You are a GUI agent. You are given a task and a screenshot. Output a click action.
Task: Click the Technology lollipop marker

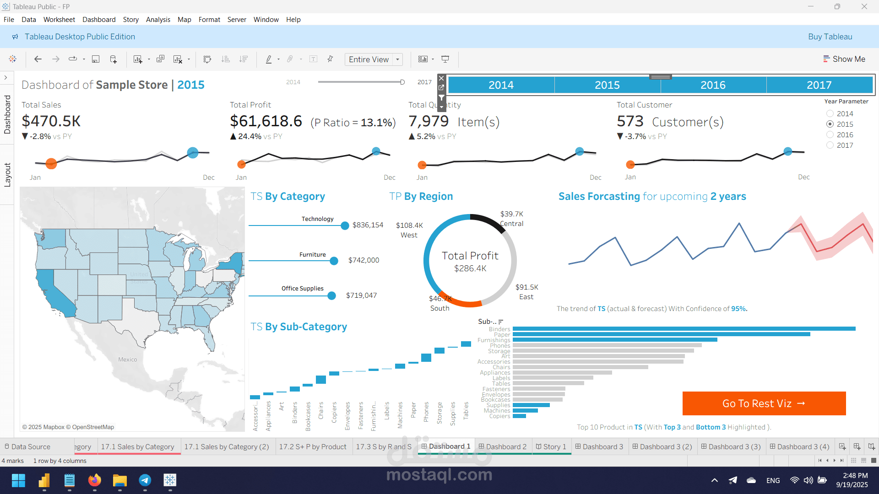345,226
